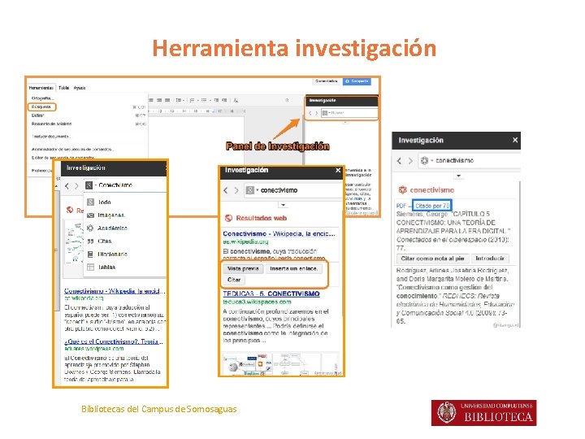Image resolution: width=585 pixels, height=439 pixels.
Task: Open the Herramientas menu in Google Docs
Action: 41,88
